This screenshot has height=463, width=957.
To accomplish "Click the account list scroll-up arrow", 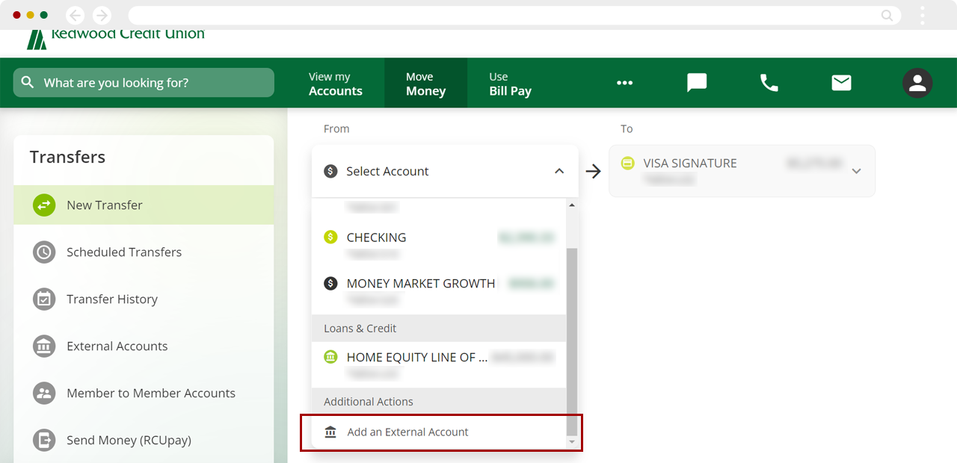I will pos(572,205).
